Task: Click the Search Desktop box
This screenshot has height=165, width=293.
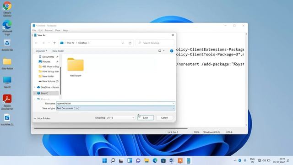Action: (155, 43)
